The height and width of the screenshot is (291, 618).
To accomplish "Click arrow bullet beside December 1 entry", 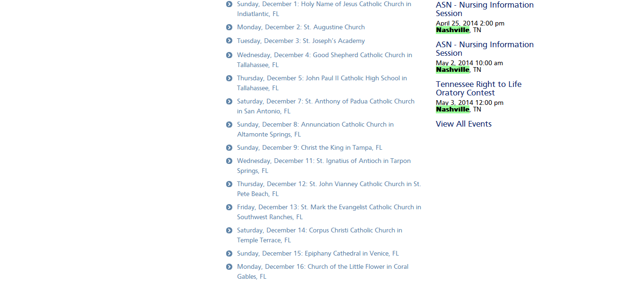I will tap(229, 4).
